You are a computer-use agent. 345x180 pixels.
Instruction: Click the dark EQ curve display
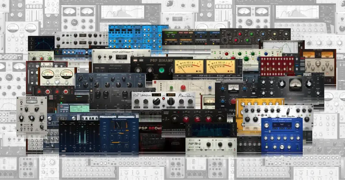point(41,43)
